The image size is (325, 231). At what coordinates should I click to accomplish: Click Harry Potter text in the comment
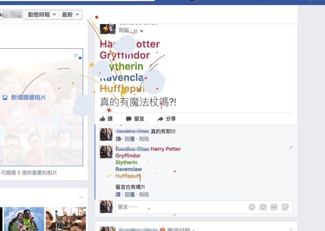tap(166, 149)
